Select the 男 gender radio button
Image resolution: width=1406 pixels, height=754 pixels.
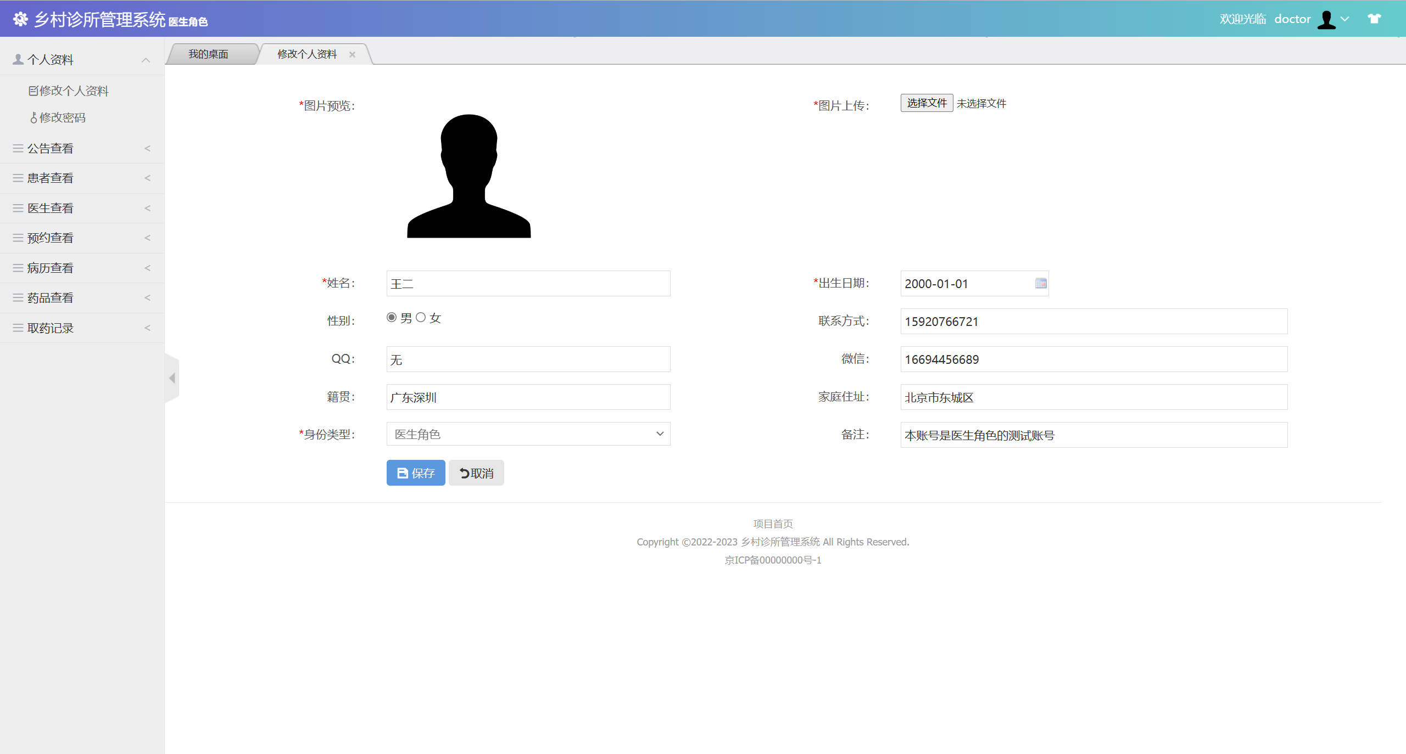coord(391,317)
